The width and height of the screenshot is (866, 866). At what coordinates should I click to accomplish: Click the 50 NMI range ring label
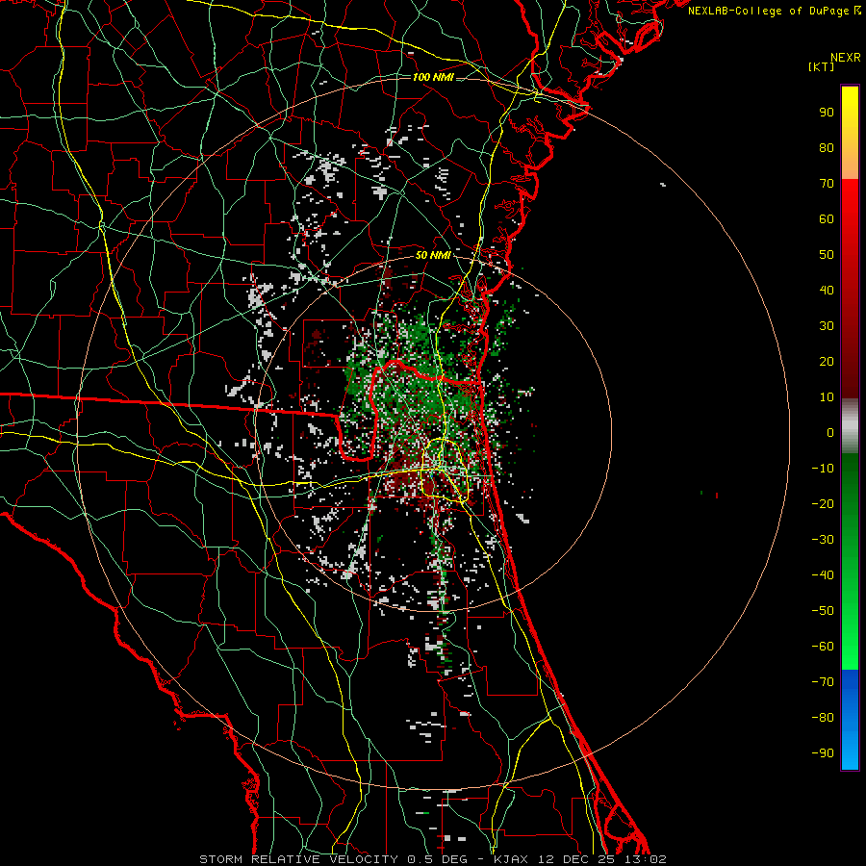(433, 255)
